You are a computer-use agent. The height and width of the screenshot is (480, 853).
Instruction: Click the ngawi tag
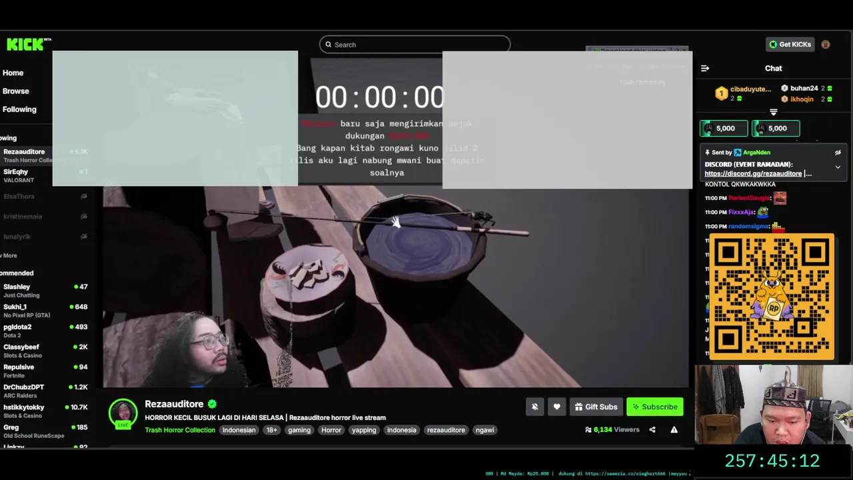pyautogui.click(x=485, y=430)
